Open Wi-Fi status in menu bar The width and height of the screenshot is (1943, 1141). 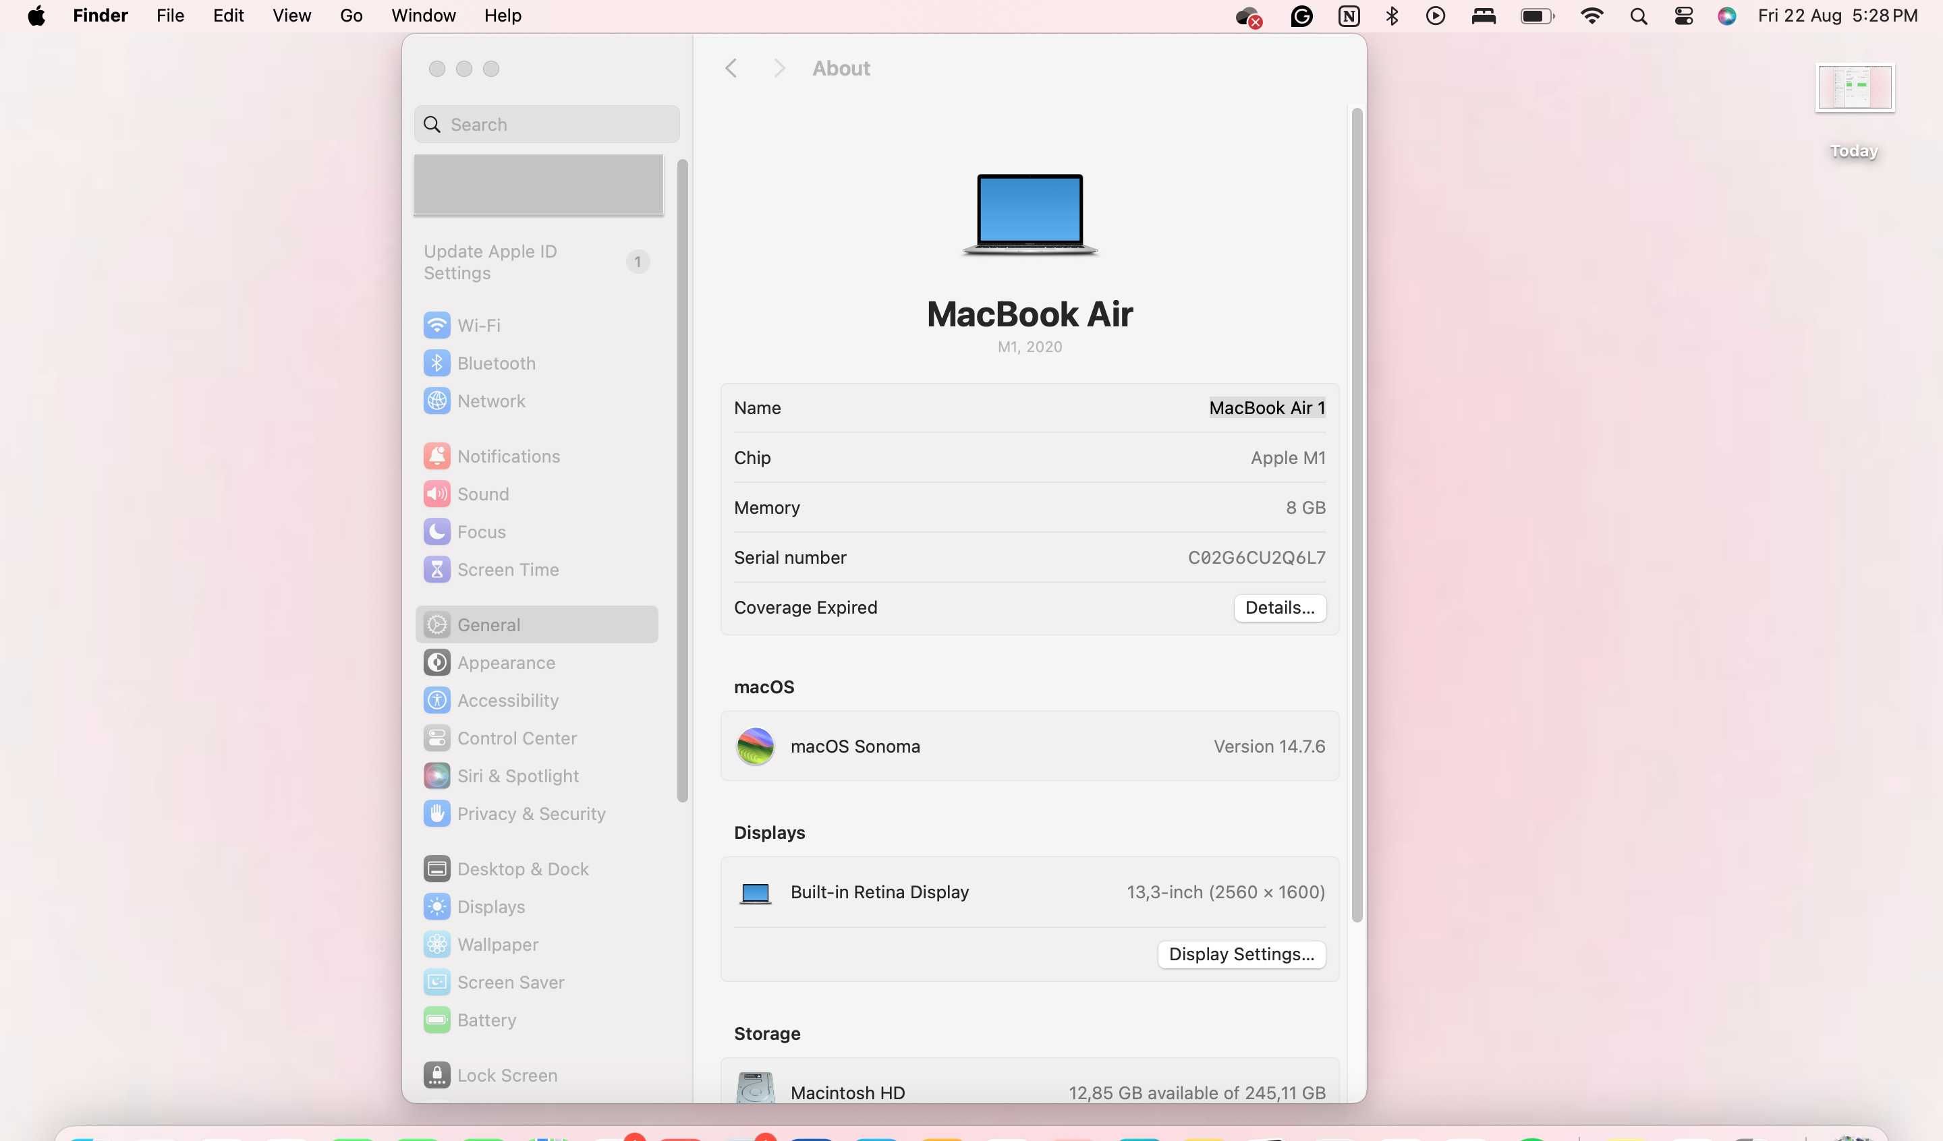(1592, 16)
